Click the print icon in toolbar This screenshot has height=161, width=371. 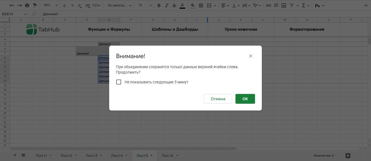pyautogui.click(x=27, y=5)
